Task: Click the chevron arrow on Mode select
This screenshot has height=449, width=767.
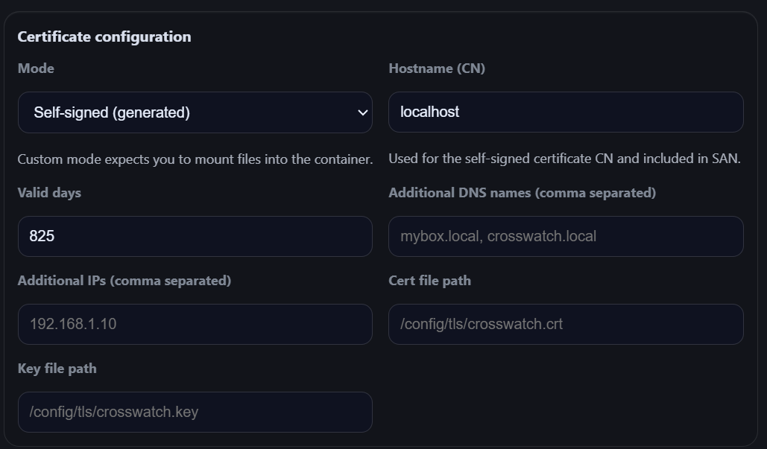Action: coord(362,112)
